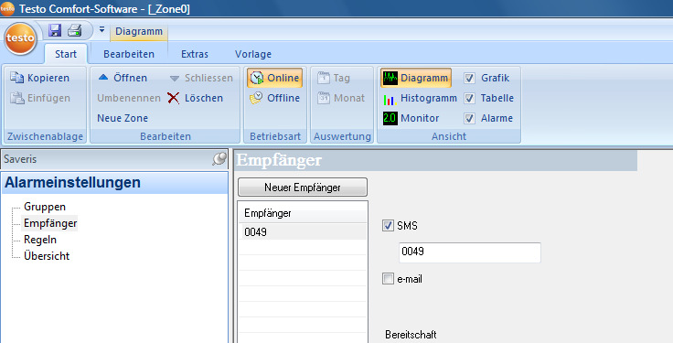
Task: Toggle the Alarme checkbox
Action: 469,118
